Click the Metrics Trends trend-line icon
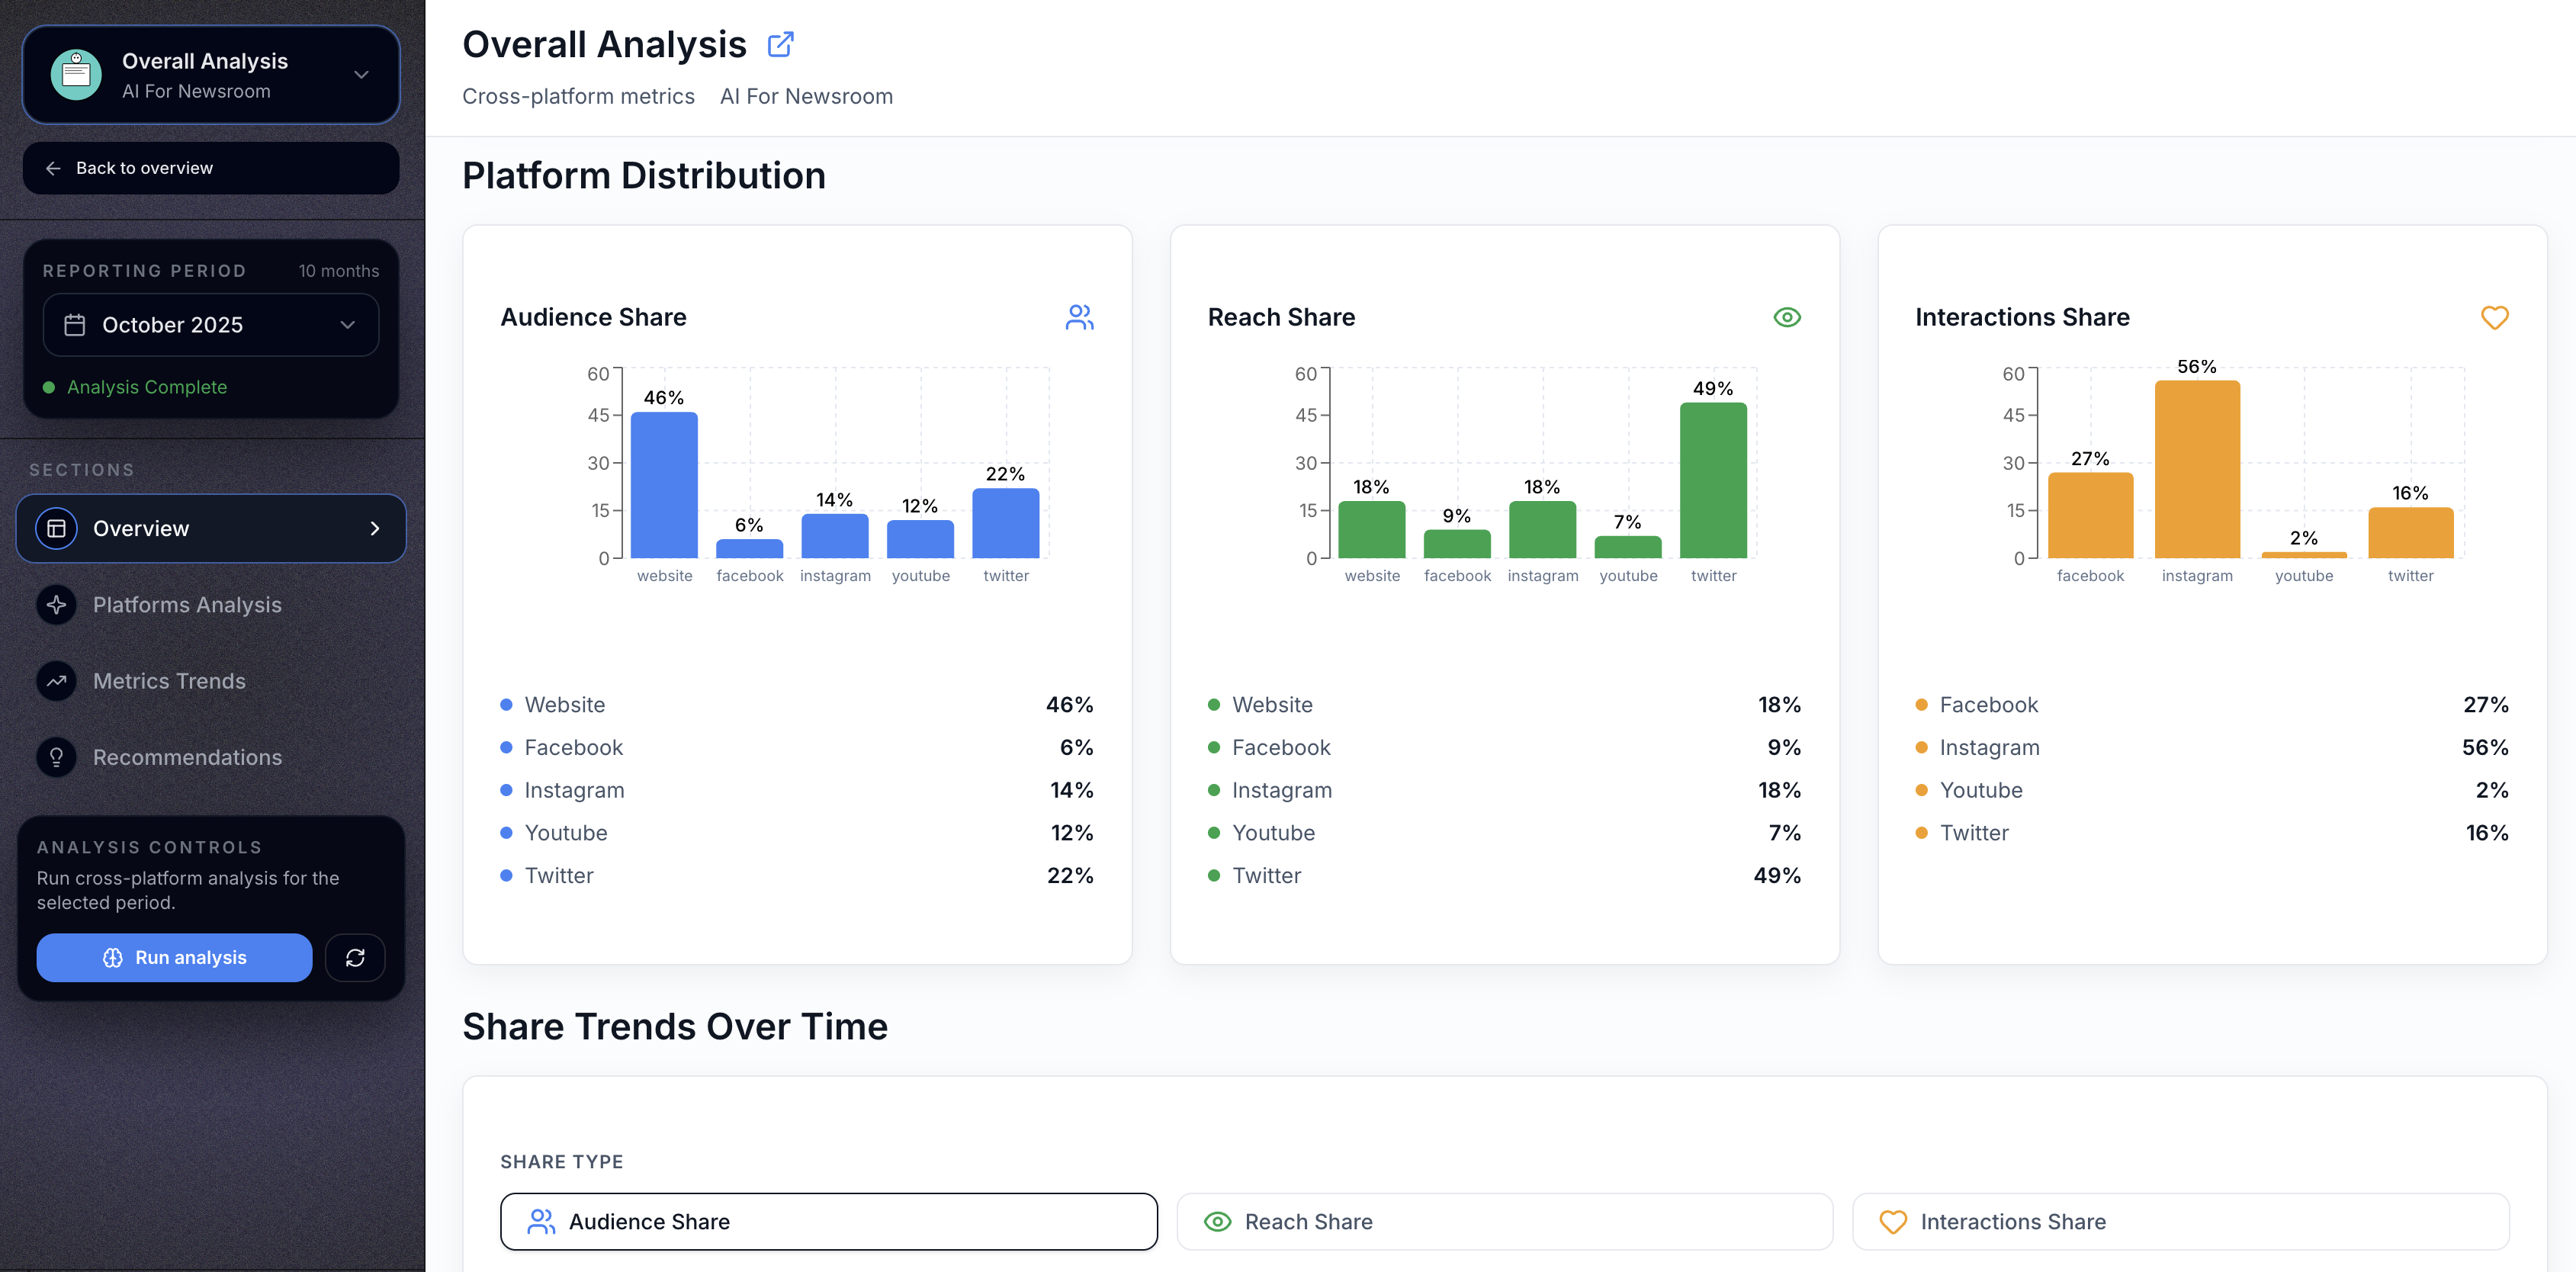Viewport: 2576px width, 1272px height. (56, 680)
